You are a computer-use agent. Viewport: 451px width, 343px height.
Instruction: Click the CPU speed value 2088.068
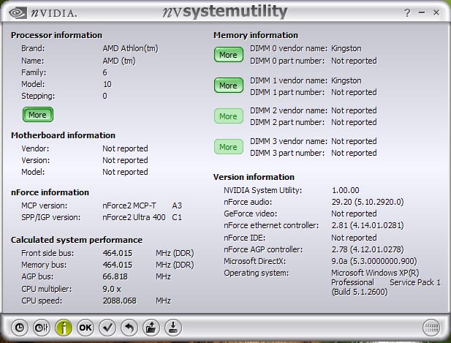click(120, 301)
